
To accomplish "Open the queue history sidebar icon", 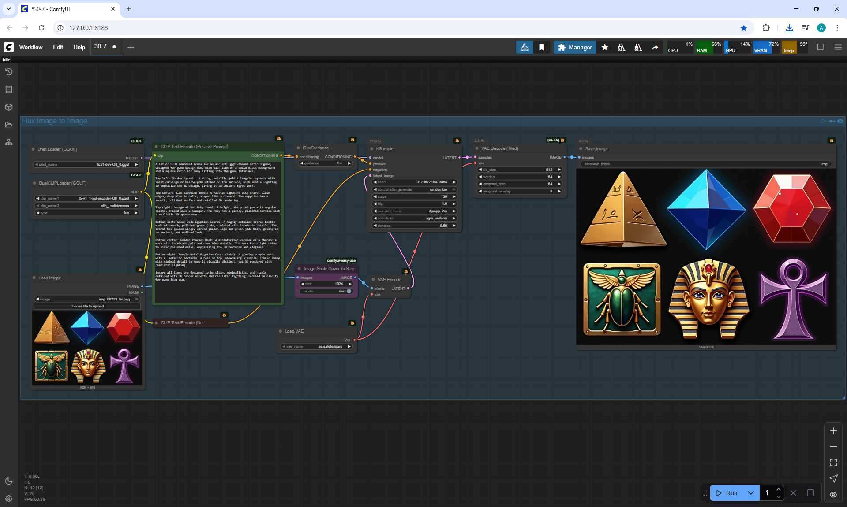I will tap(9, 72).
